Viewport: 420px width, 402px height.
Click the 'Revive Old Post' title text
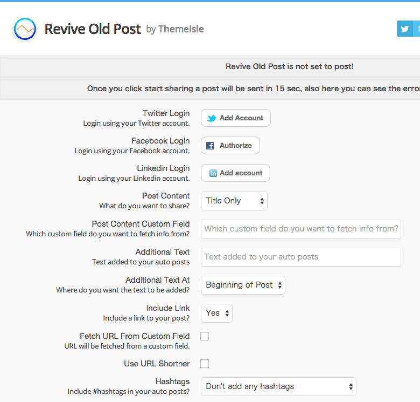(x=93, y=29)
